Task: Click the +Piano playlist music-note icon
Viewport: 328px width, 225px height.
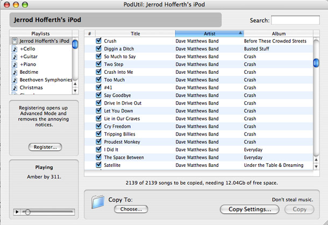Action: [x=15, y=64]
